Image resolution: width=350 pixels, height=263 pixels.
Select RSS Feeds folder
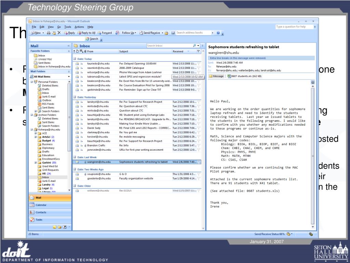(x=46, y=104)
